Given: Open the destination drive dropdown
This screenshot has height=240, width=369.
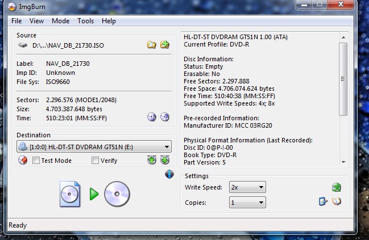Looking at the screenshot, I should coord(94,147).
